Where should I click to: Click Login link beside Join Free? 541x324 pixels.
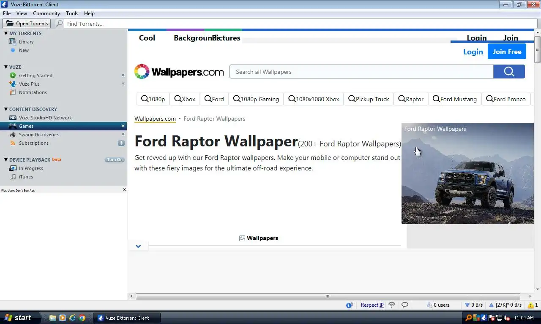pos(473,52)
